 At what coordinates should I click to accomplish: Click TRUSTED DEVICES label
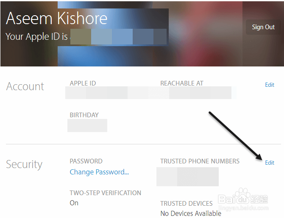[187, 204]
